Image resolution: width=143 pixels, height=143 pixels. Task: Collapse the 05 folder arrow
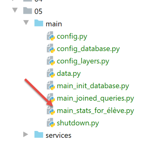(x=15, y=10)
